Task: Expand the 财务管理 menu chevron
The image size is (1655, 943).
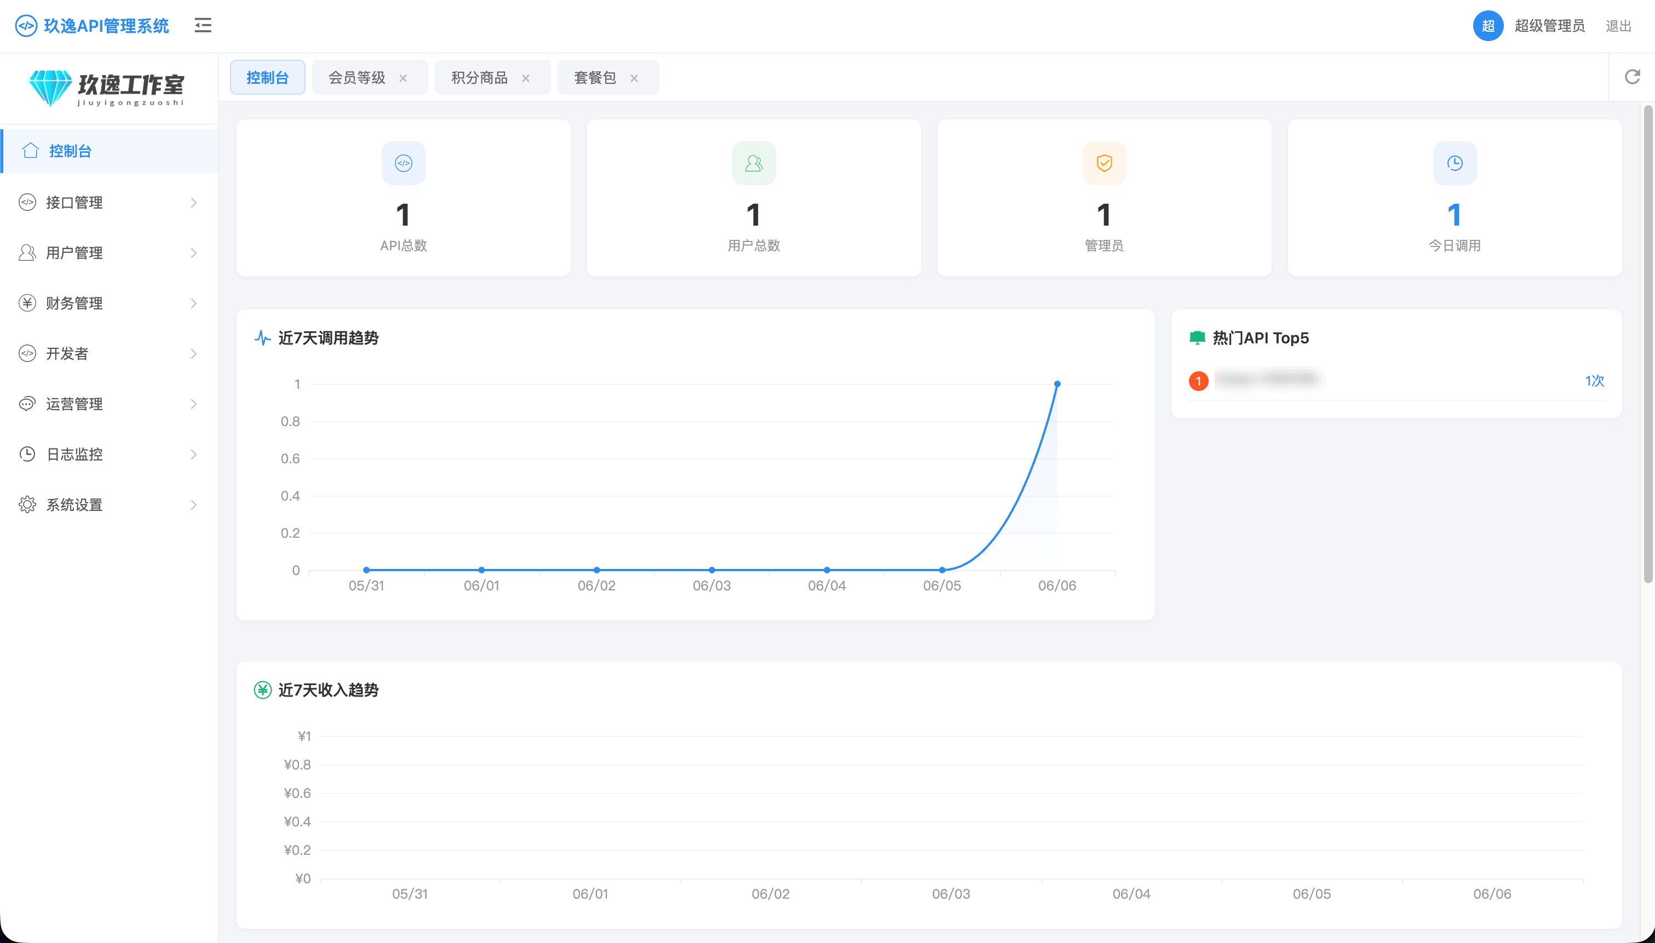Action: pyautogui.click(x=194, y=303)
